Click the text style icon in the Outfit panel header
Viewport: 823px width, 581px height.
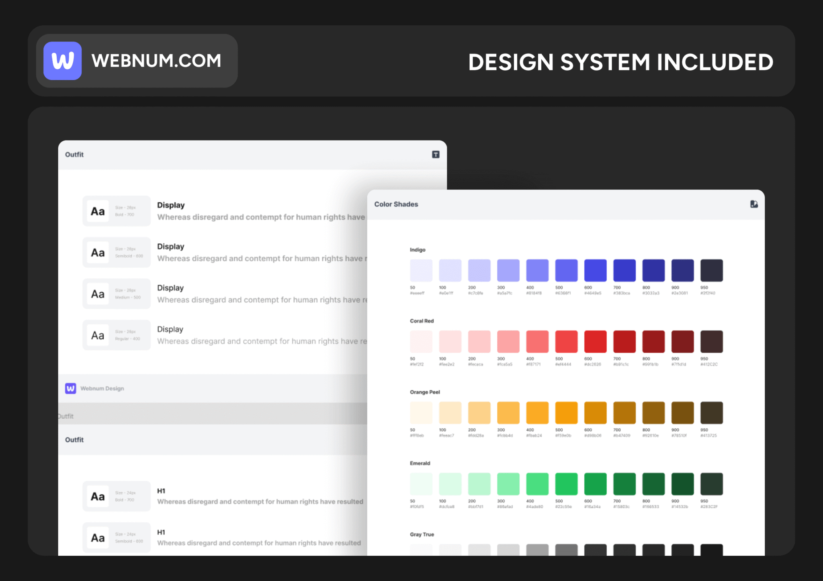435,154
